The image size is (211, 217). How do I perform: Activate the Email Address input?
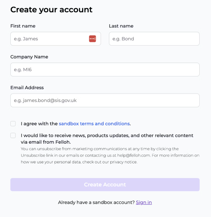(105, 100)
